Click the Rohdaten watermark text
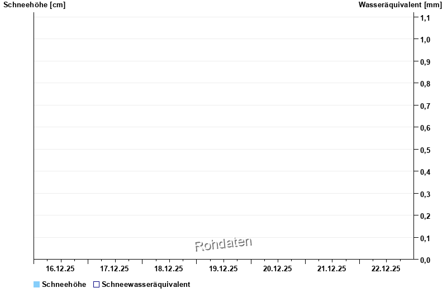Viewport: 447px width, 307px height. (223, 244)
